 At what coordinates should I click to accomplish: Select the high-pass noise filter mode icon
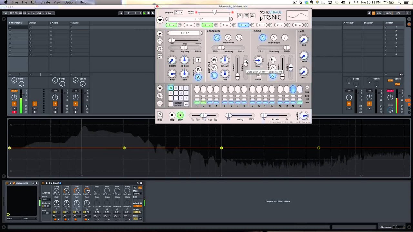coord(285,38)
